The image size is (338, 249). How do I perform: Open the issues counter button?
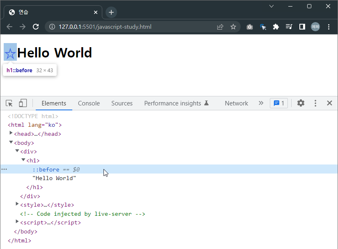pyautogui.click(x=279, y=103)
